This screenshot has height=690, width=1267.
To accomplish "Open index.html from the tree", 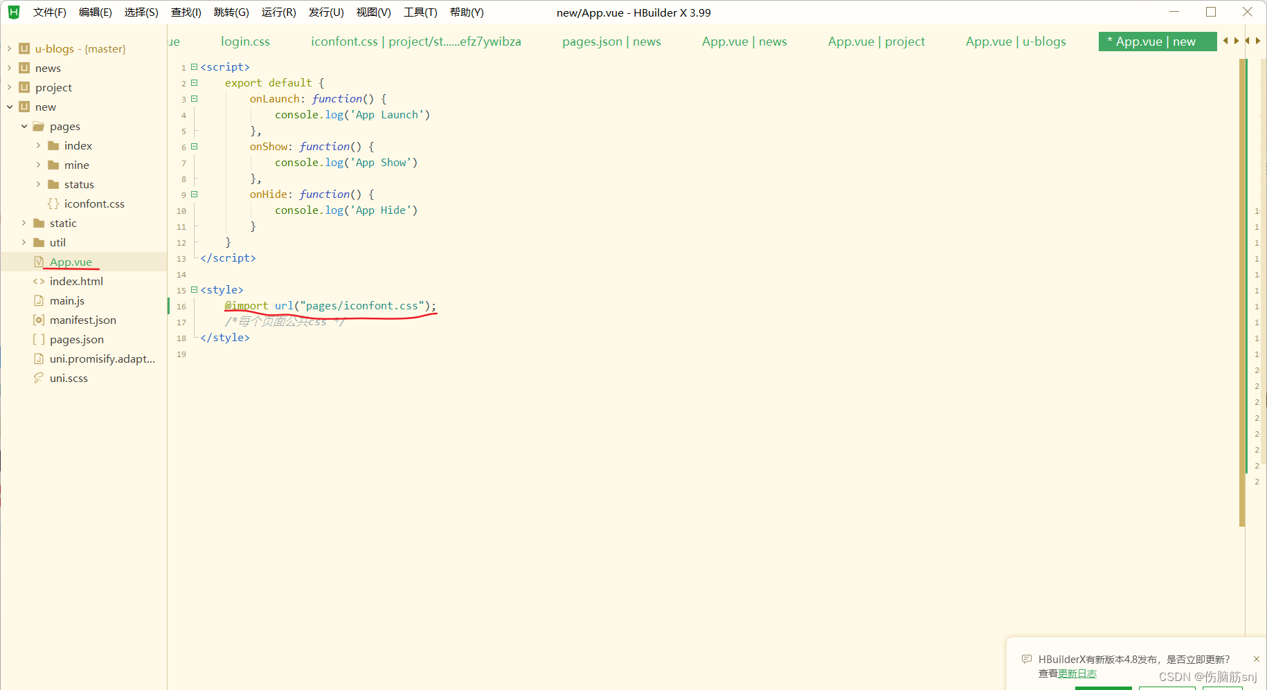I will pos(76,281).
